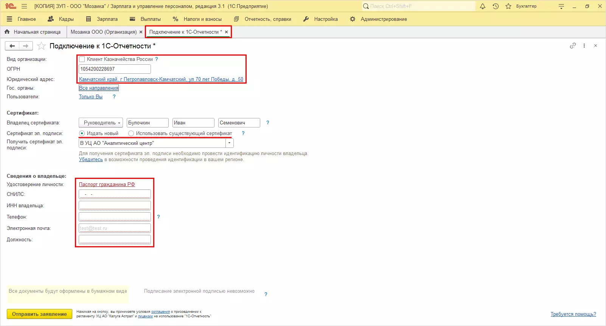Open the Паспорт гражданина РФ link
This screenshot has width=606, height=326.
pyautogui.click(x=107, y=185)
